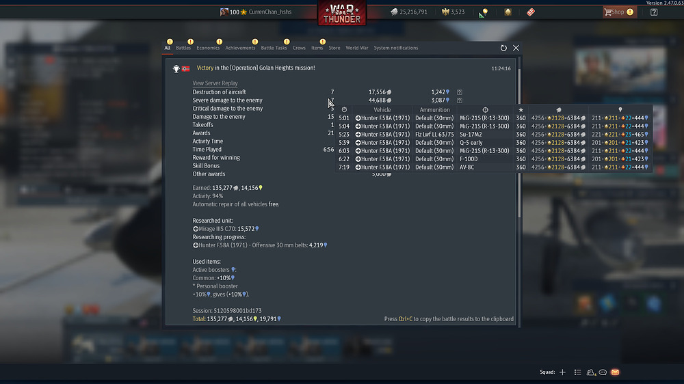Switch to the Store tab

coord(334,48)
